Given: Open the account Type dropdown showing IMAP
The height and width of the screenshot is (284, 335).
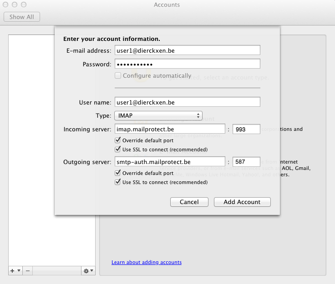Looking at the screenshot, I should click(x=158, y=116).
